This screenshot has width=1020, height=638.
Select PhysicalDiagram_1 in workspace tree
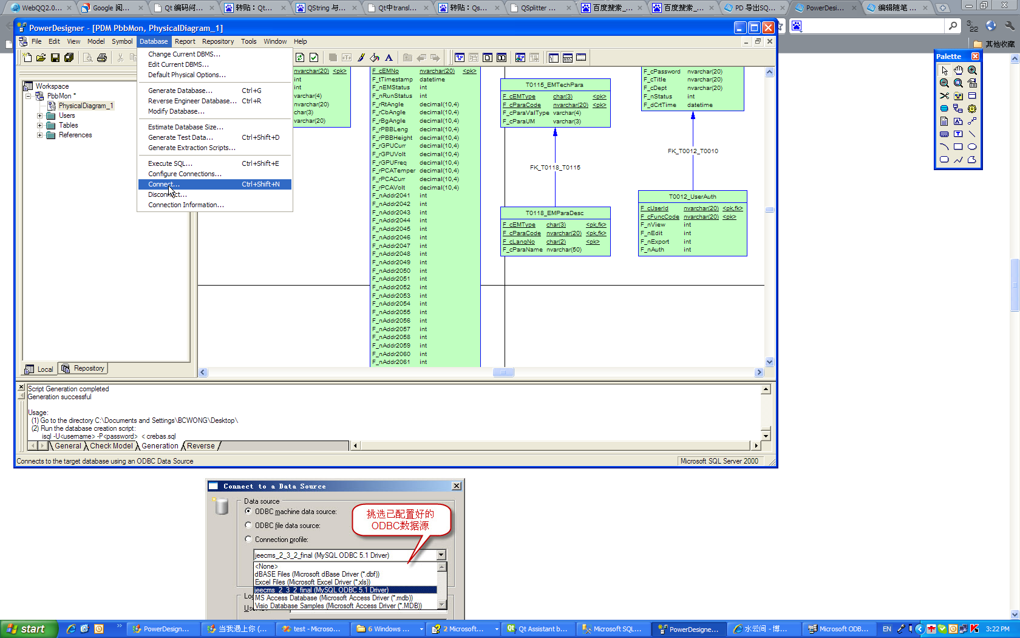86,106
